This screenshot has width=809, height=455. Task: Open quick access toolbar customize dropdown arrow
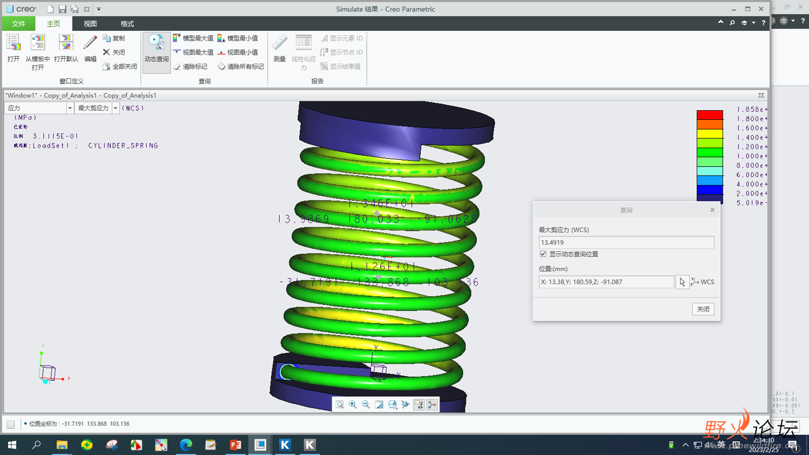[99, 9]
